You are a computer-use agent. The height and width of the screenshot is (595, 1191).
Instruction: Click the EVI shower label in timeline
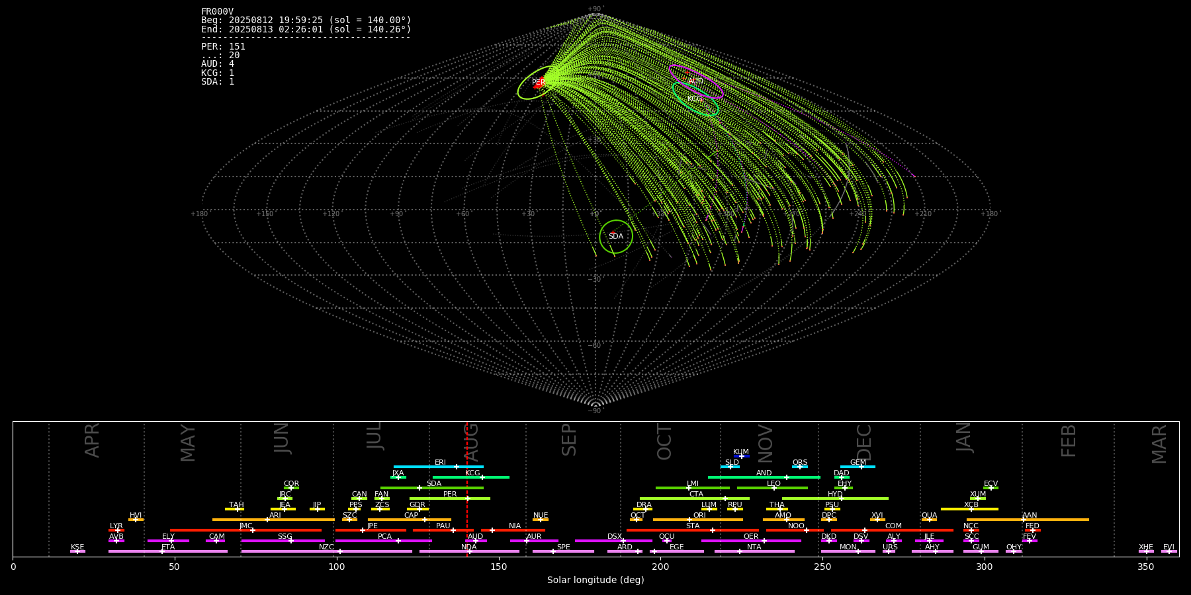1169,547
